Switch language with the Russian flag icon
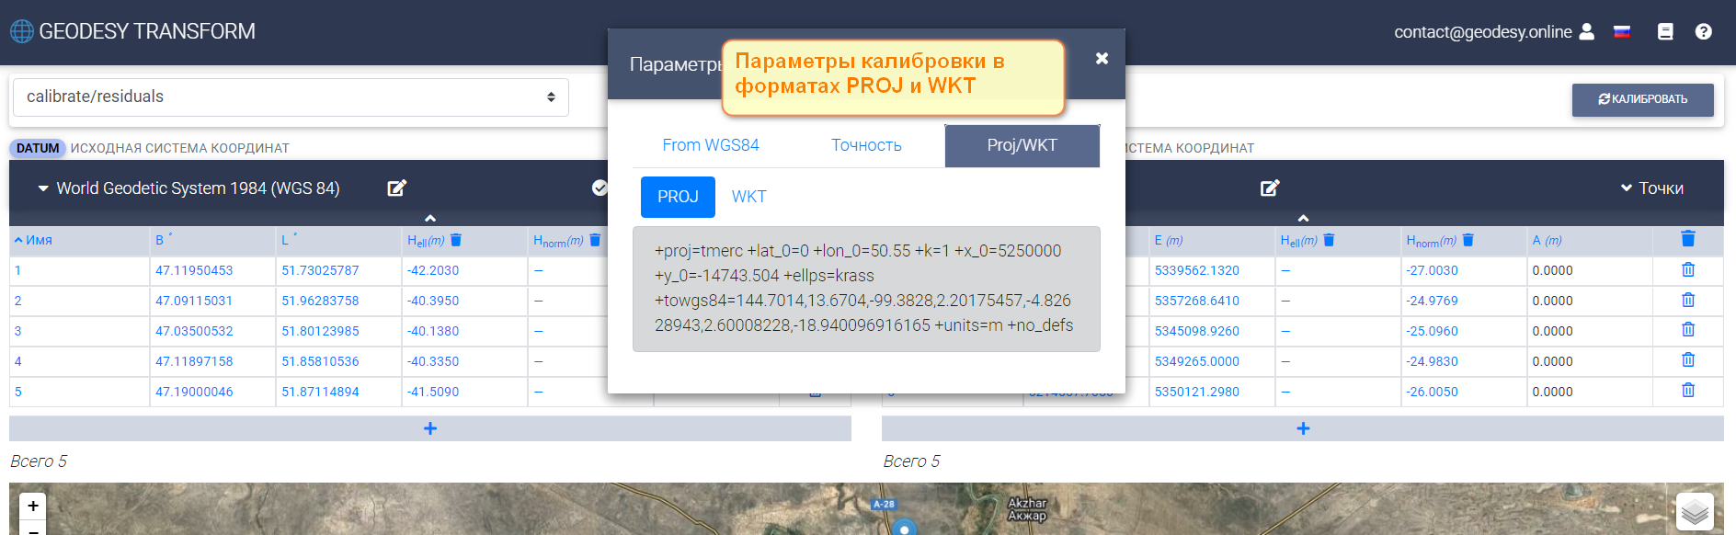1736x535 pixels. pos(1622,31)
